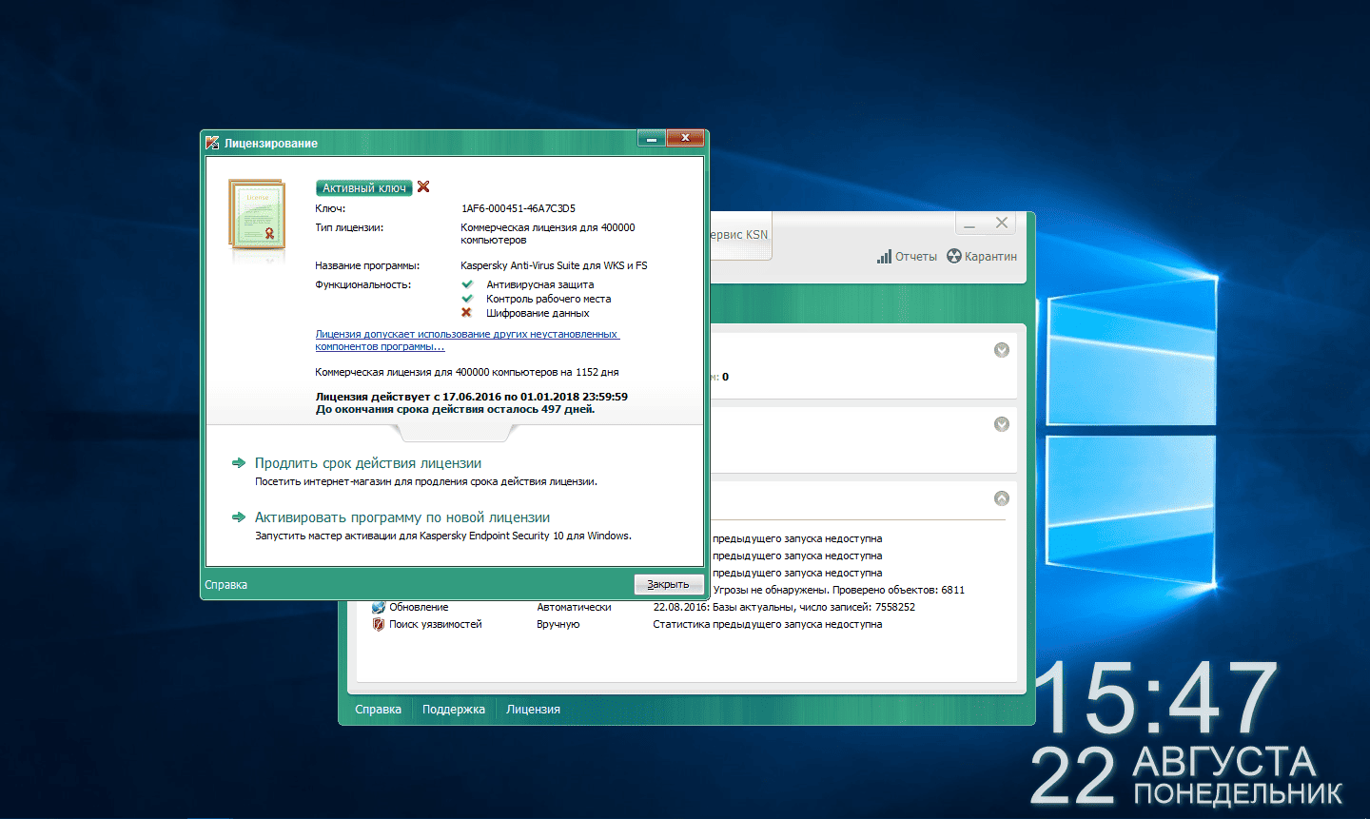Open Карантин in the main window

[x=990, y=257]
